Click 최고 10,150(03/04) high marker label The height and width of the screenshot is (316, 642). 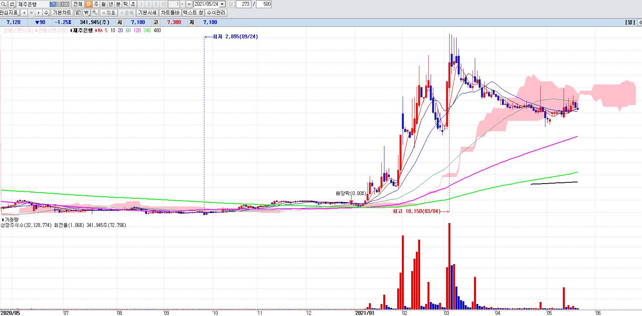417,211
